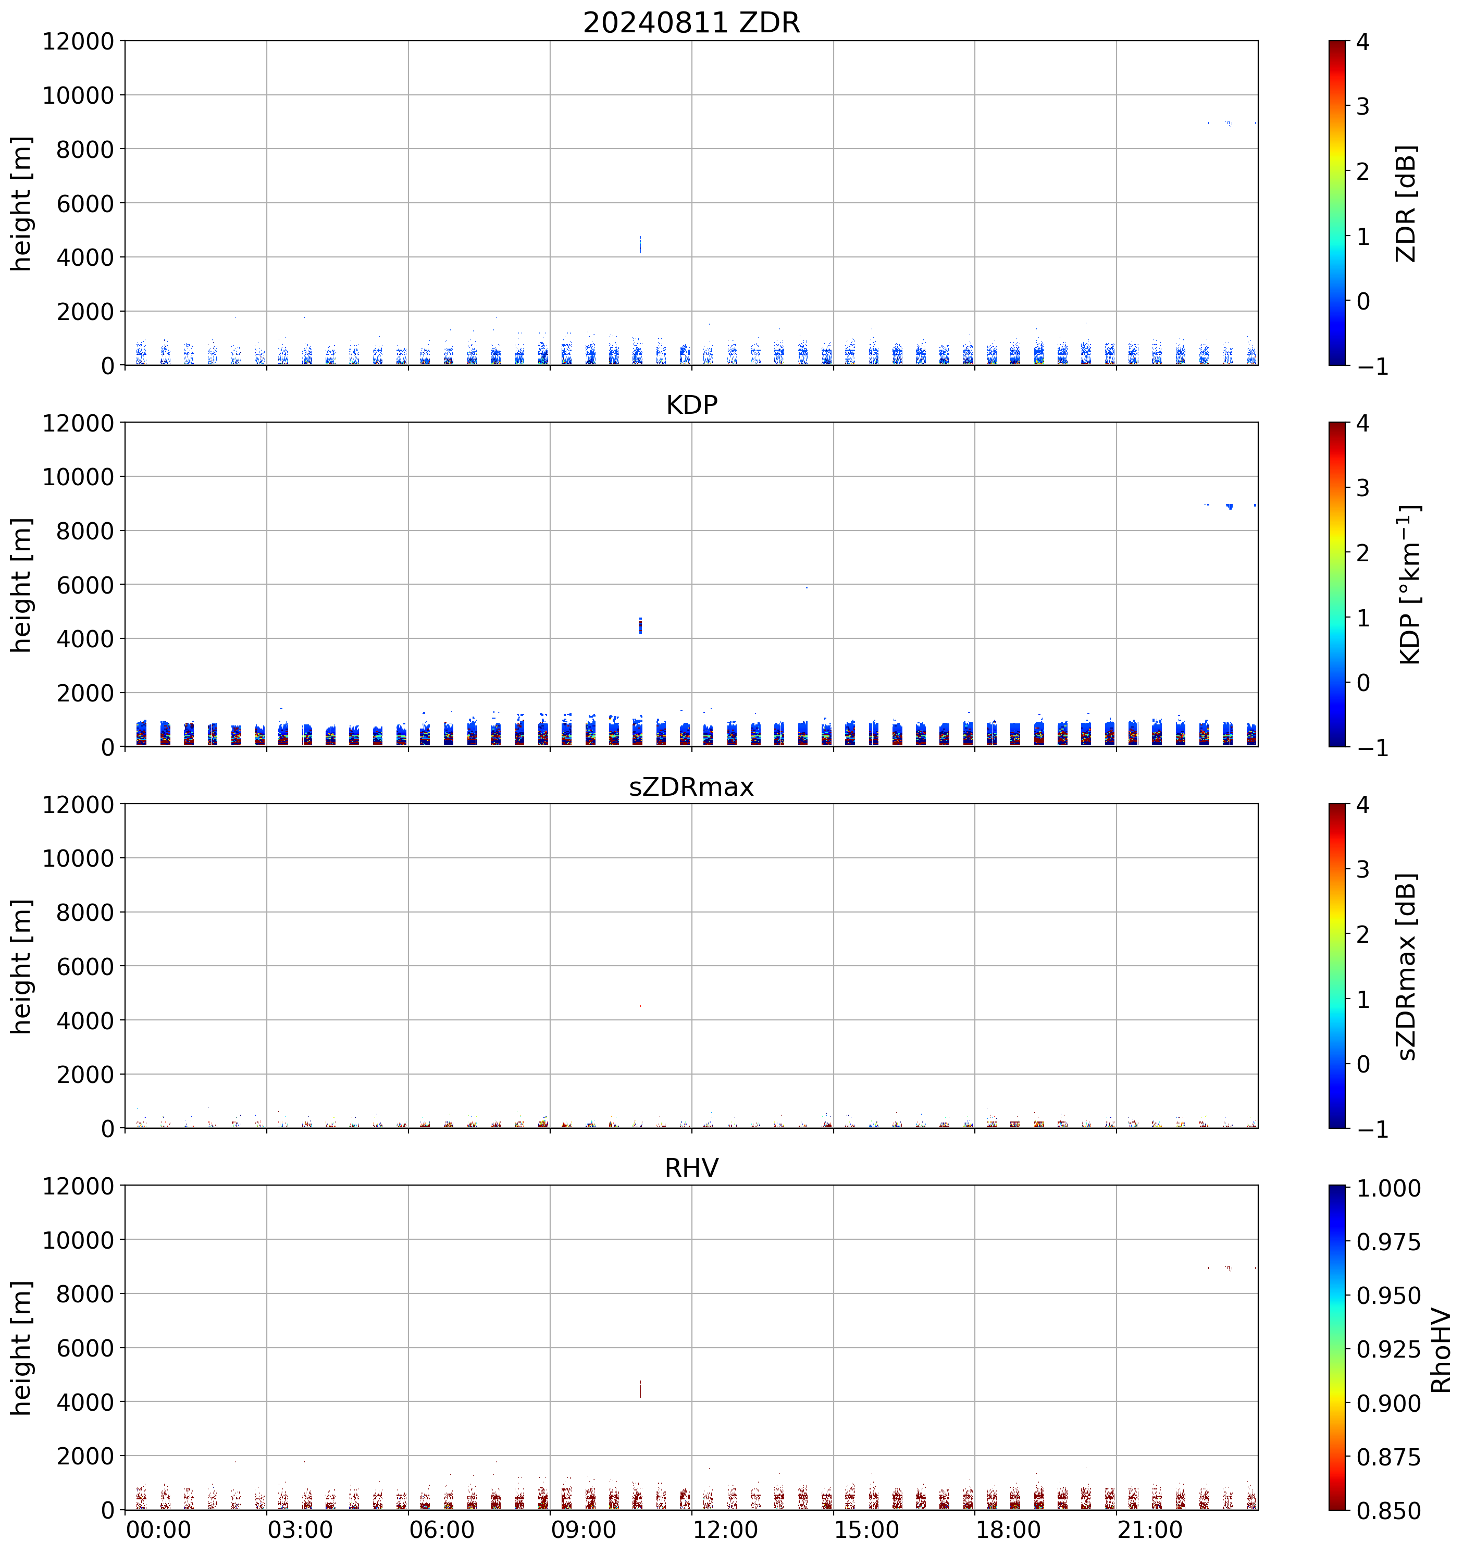Click the ZDR [dB] colorbar label
The height and width of the screenshot is (1553, 1463).
(x=1406, y=203)
